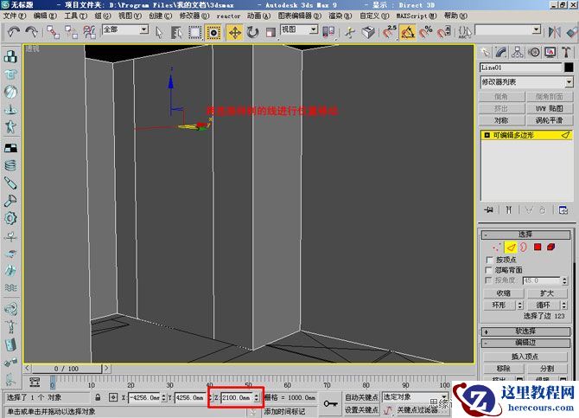Viewport: 579px width, 418px height.
Task: Select the Rectangular Selection Region tool
Action: [194, 33]
